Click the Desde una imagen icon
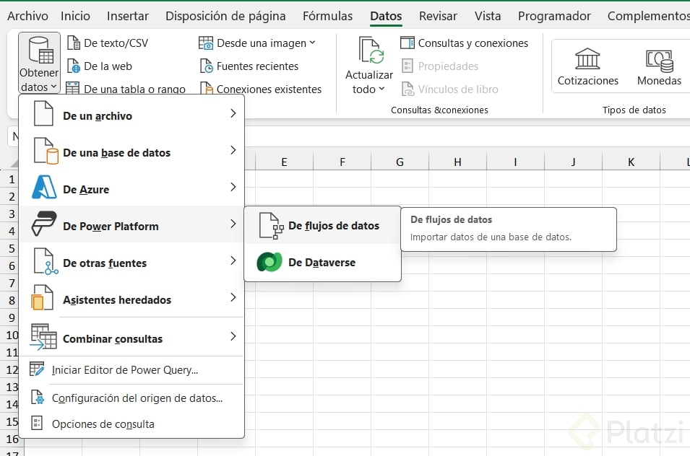690x456 pixels. click(x=206, y=43)
